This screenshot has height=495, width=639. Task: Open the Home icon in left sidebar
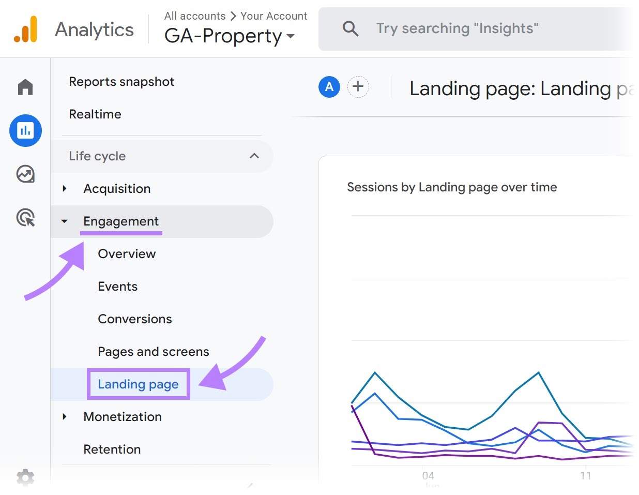pyautogui.click(x=25, y=87)
